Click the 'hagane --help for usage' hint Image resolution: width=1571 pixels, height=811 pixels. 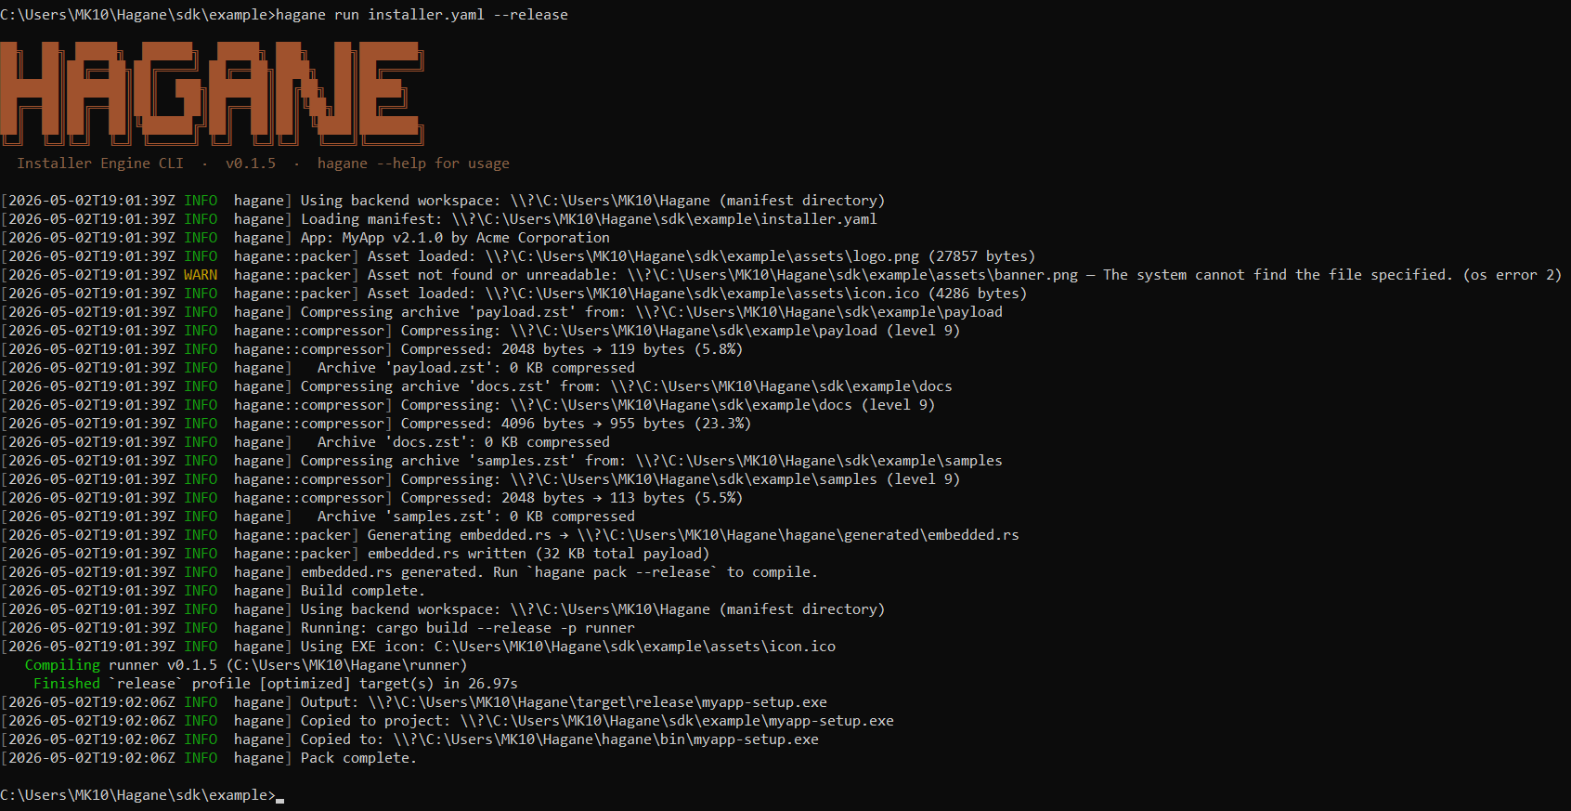coord(413,164)
